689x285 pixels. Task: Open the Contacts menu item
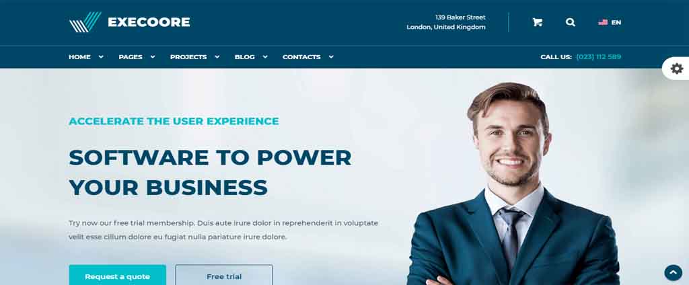[301, 56]
